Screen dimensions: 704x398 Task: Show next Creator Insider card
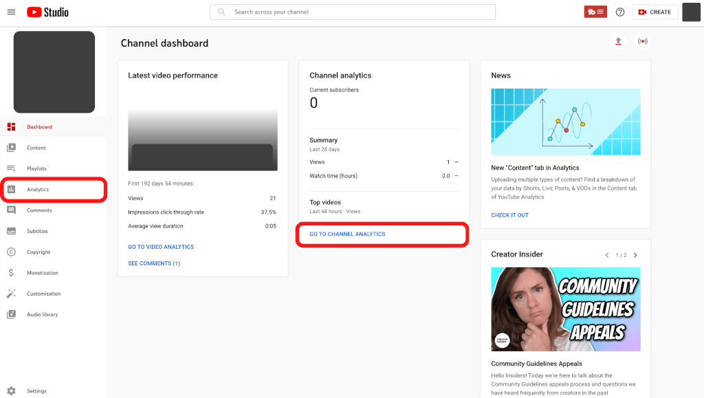click(x=635, y=255)
